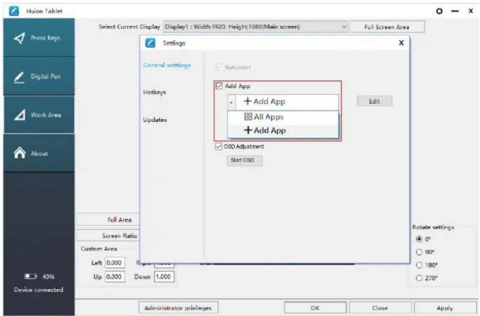Select 180° rotation radio button
Screen dimensions: 480x316
(419, 265)
